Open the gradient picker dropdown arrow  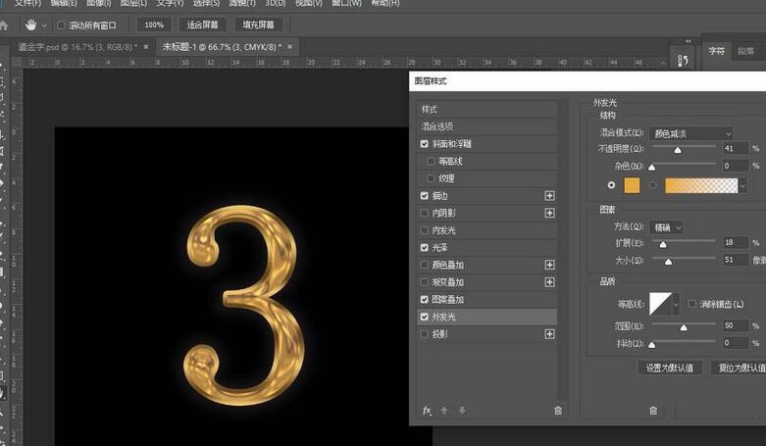click(x=742, y=184)
